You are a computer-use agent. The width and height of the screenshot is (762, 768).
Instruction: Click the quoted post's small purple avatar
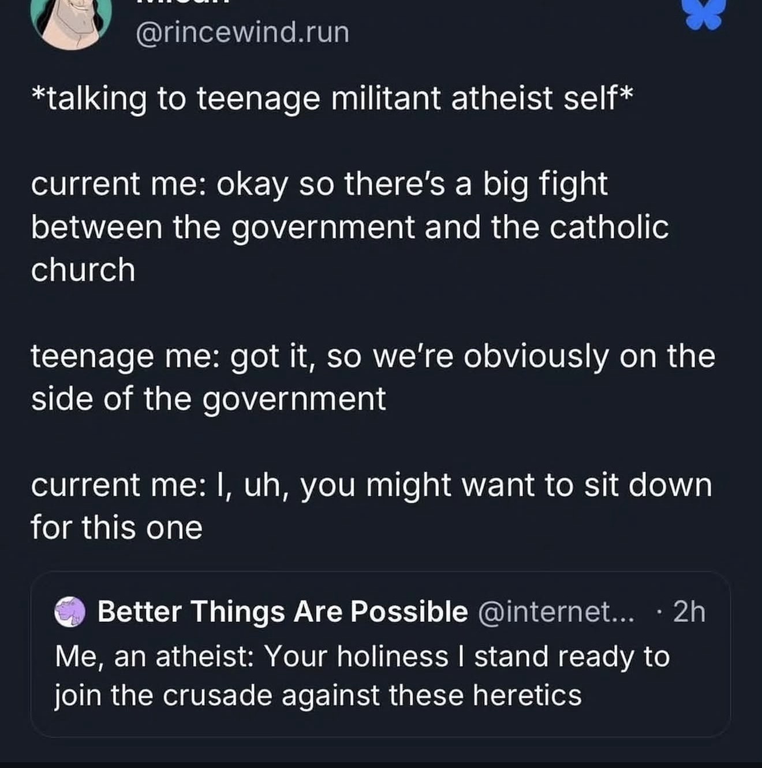(70, 612)
